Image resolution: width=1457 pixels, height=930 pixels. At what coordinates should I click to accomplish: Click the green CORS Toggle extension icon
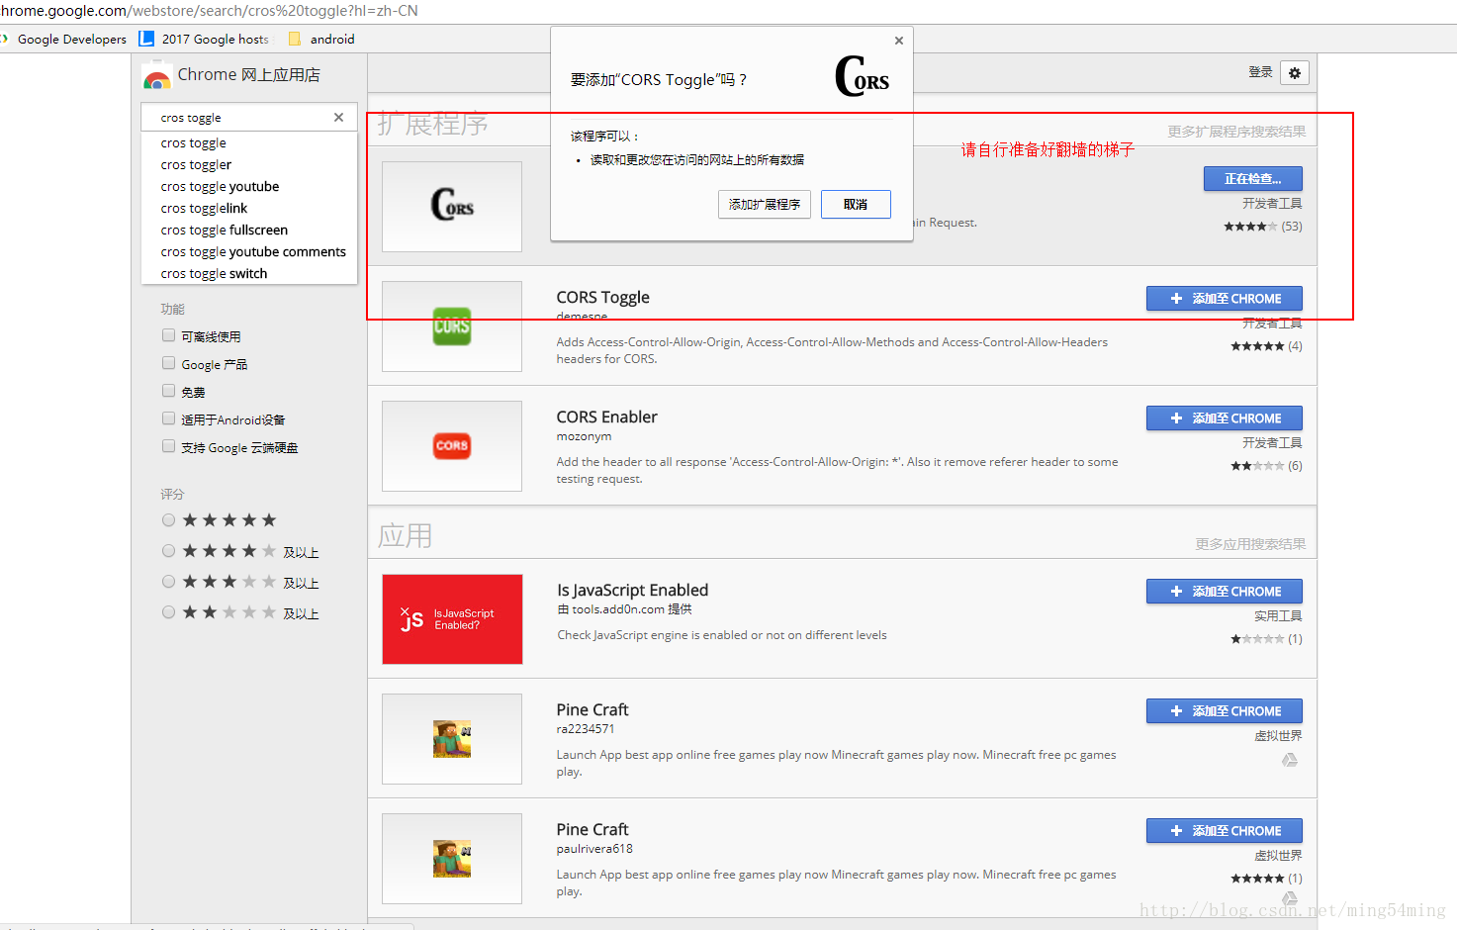pos(452,326)
